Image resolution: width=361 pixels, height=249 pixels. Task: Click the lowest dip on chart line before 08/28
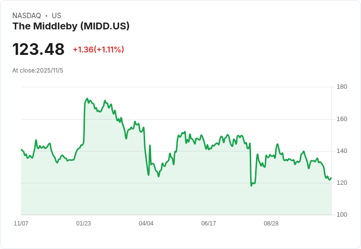click(251, 186)
